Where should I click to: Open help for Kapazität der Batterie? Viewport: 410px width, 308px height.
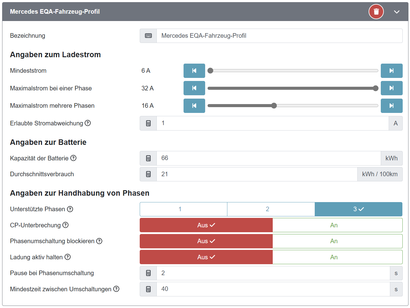click(73, 158)
